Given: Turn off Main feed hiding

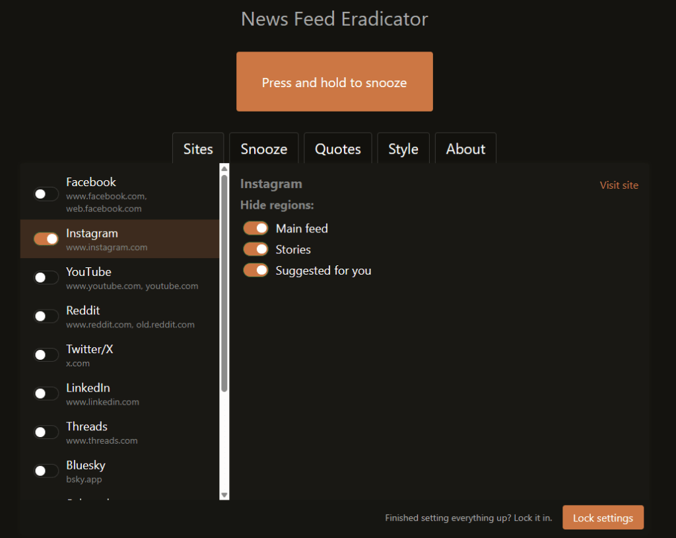Looking at the screenshot, I should pos(255,228).
